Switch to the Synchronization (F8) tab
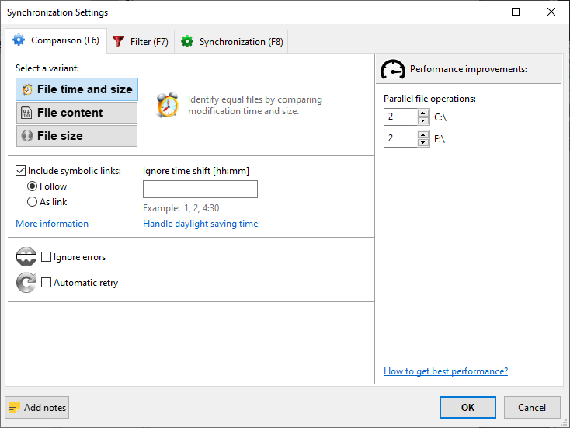The height and width of the screenshot is (428, 570). point(231,42)
